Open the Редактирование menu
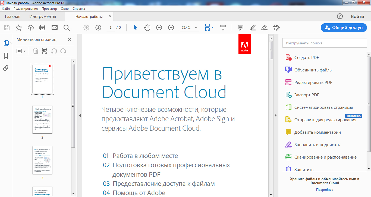 [x=26, y=9]
